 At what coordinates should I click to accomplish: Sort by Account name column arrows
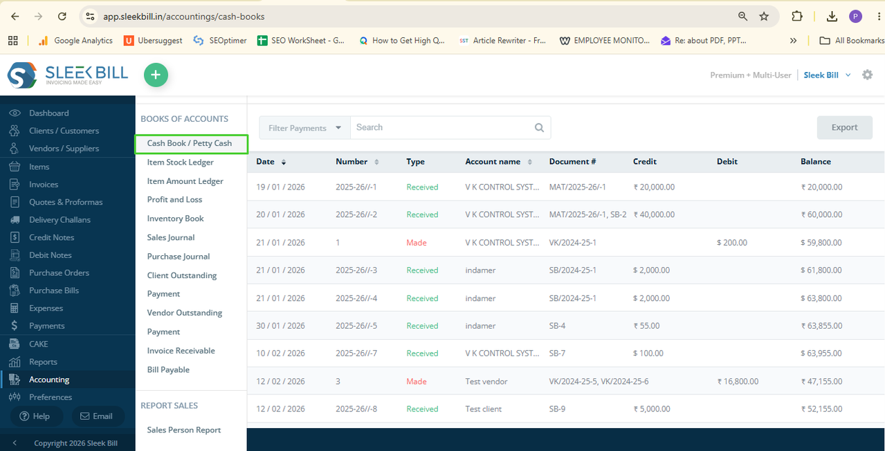[x=529, y=162]
